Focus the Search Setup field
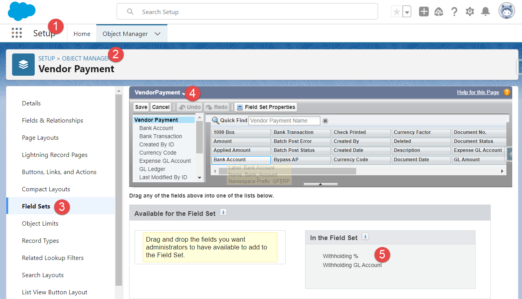 (x=247, y=12)
